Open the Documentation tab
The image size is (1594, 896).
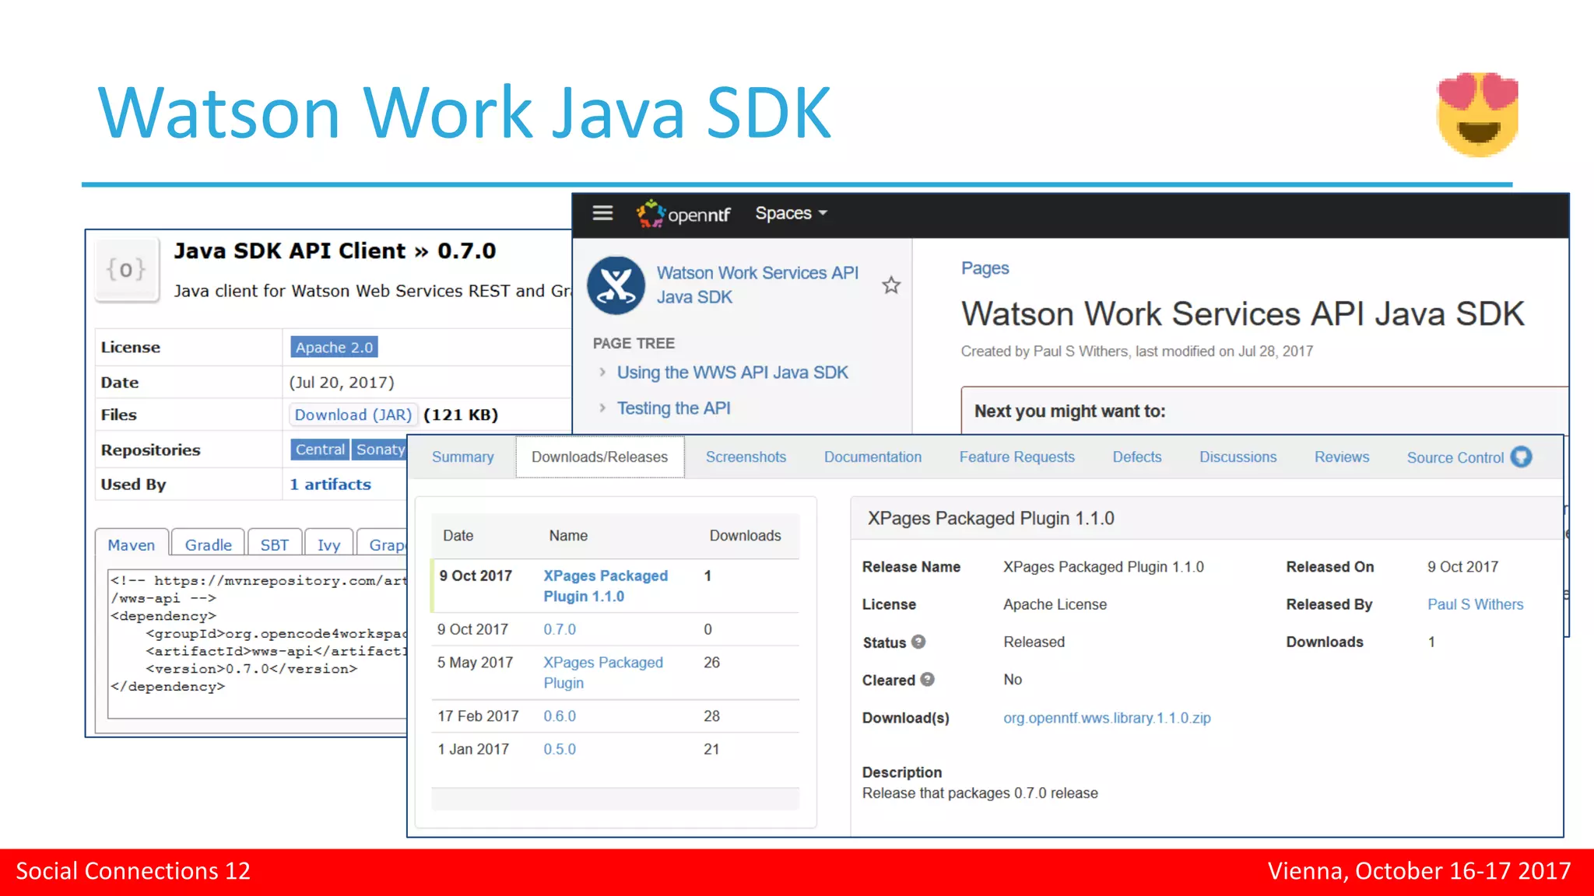pyautogui.click(x=872, y=457)
